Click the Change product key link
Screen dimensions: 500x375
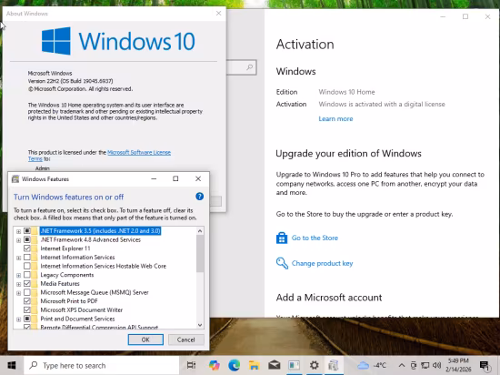click(322, 263)
